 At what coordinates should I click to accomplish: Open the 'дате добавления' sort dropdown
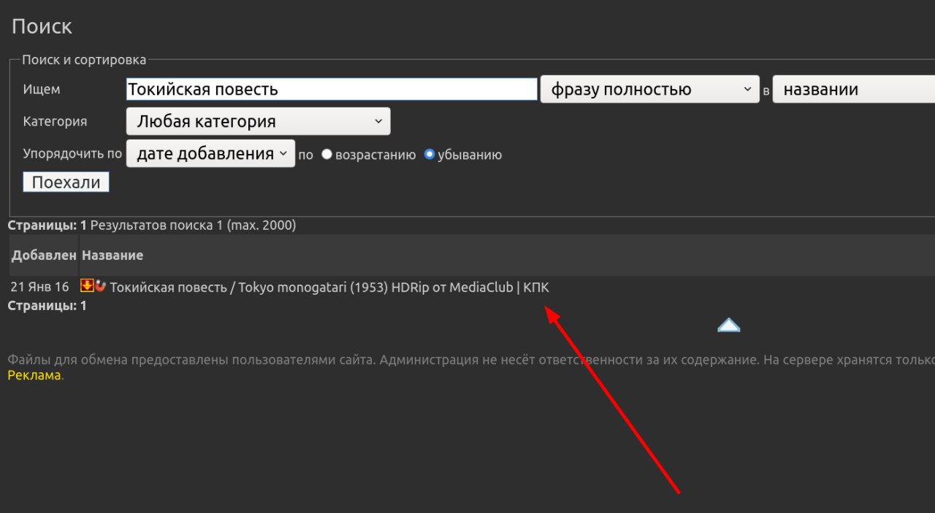(x=210, y=154)
